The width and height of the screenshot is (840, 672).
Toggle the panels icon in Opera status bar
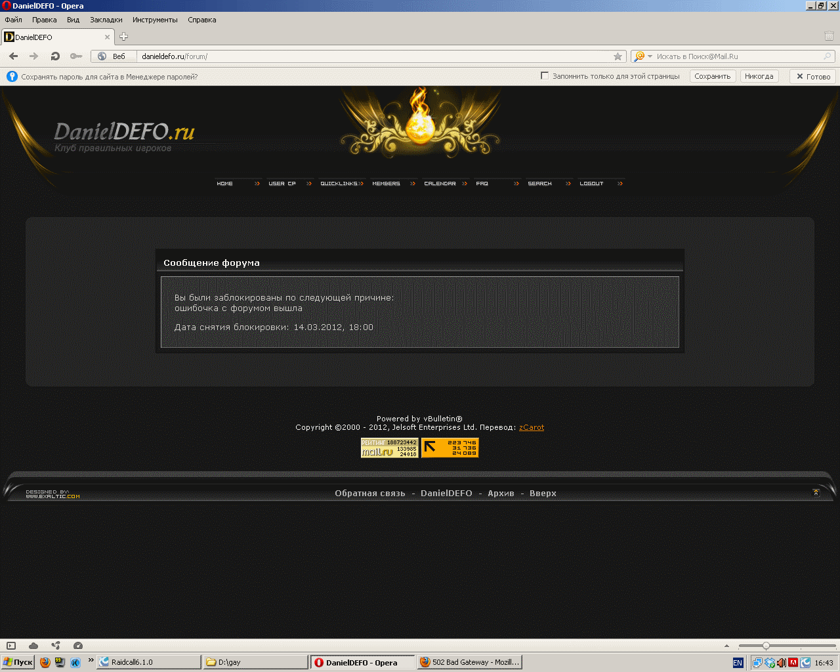(11, 646)
